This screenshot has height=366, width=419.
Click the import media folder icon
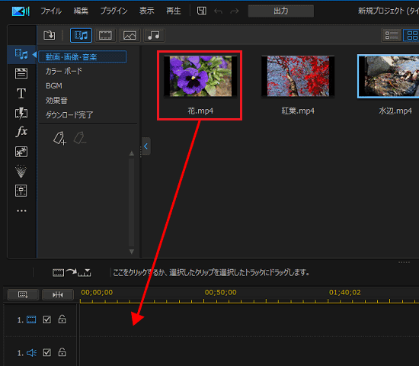tap(50, 35)
